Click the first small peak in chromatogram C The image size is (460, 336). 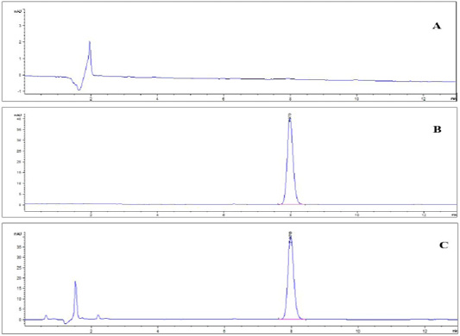[x=46, y=316]
